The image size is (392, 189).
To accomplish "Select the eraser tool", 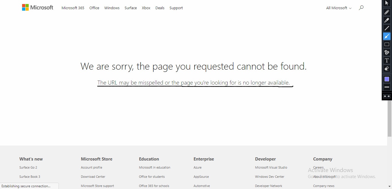I will tap(387, 68).
